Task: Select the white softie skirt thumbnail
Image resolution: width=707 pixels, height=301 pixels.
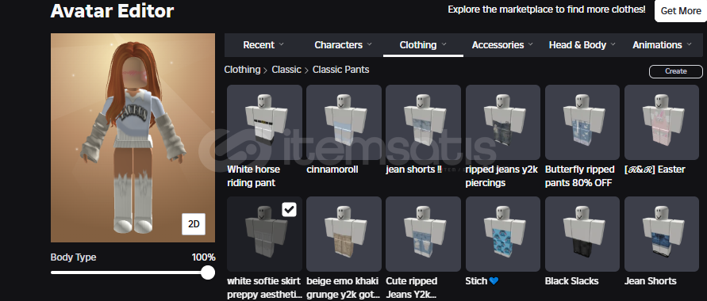Action: [x=264, y=234]
